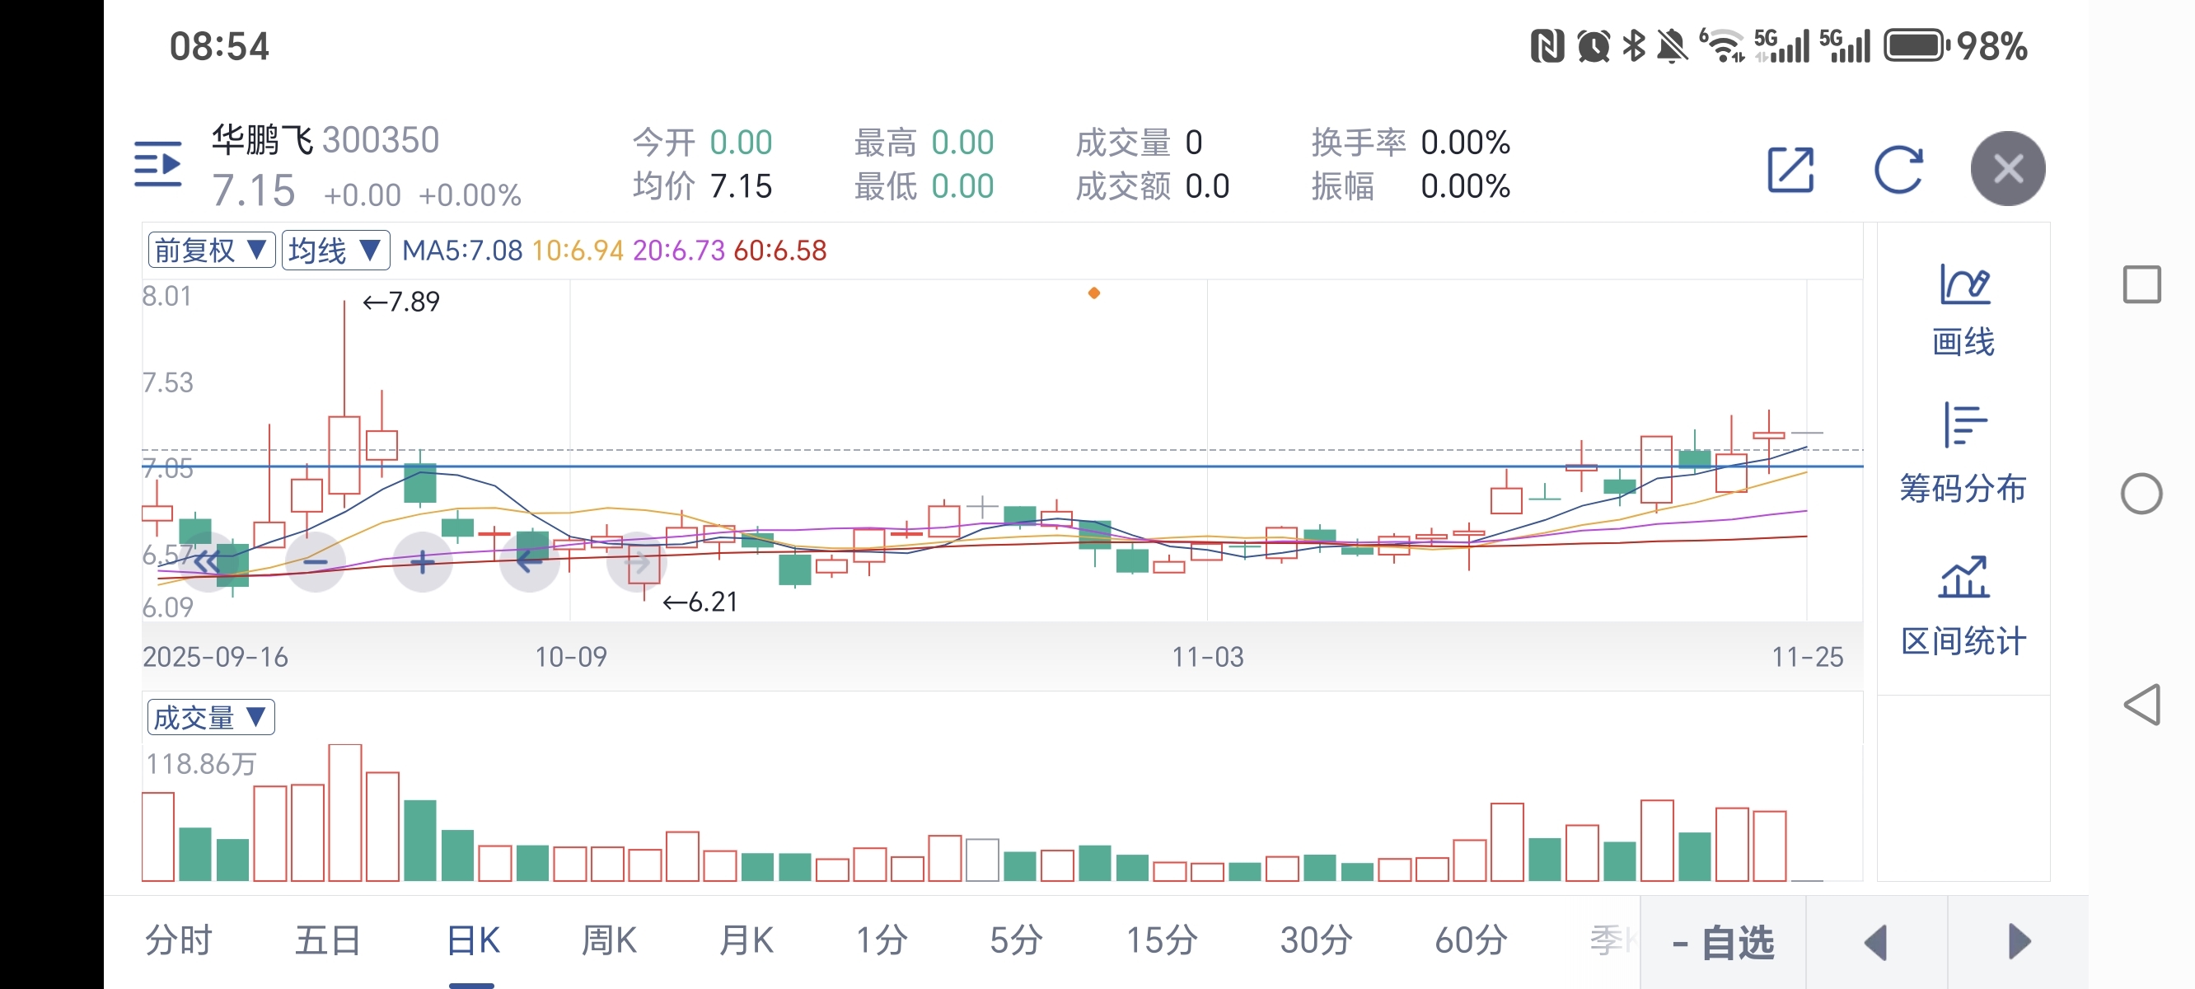Select the 15分 period tab
This screenshot has height=989, width=2195.
1162,941
